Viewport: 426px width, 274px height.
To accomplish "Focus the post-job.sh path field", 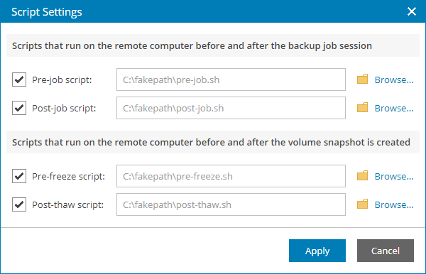I will pos(231,108).
